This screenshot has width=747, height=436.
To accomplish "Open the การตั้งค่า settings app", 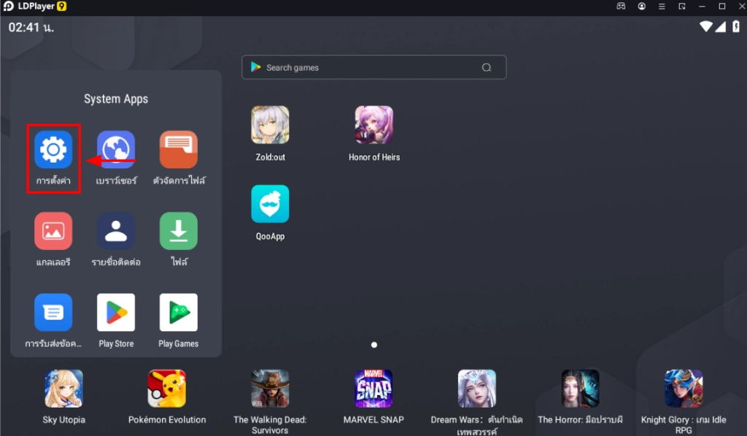I will click(53, 149).
